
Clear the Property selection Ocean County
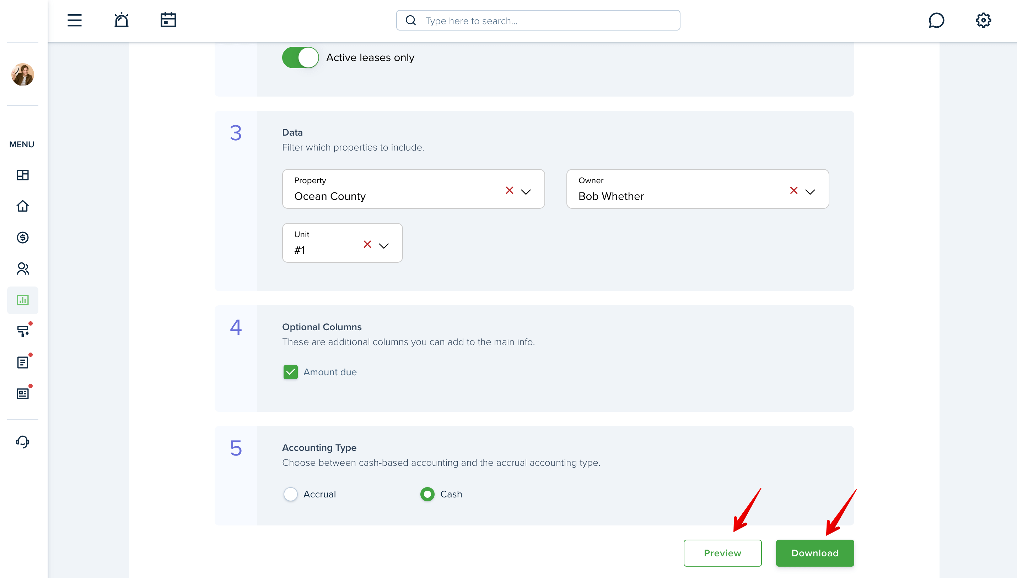pos(509,191)
